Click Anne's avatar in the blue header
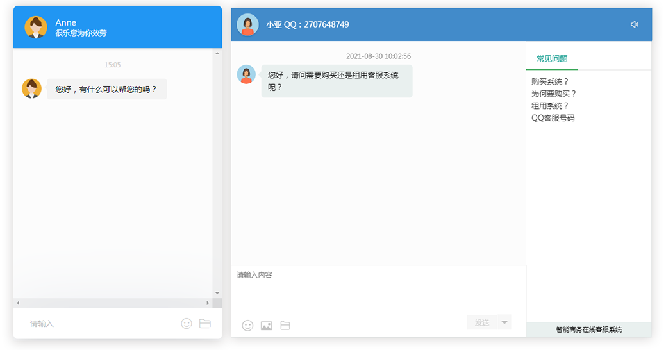 pos(36,28)
